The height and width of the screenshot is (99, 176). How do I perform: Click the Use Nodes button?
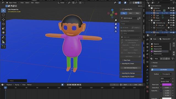pyautogui.click(x=163, y=70)
